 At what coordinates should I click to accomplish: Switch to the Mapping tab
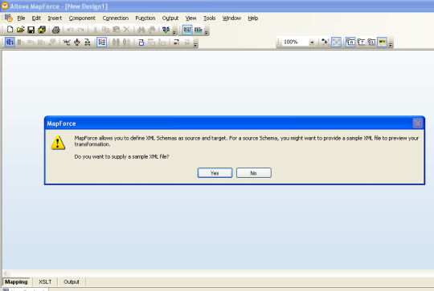pos(16,282)
